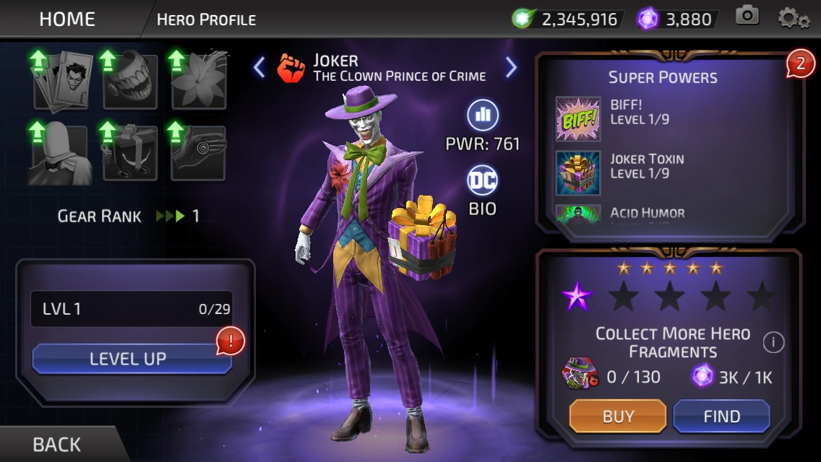Image resolution: width=821 pixels, height=462 pixels.
Task: View hero stats via the bar chart icon
Action: 482,115
